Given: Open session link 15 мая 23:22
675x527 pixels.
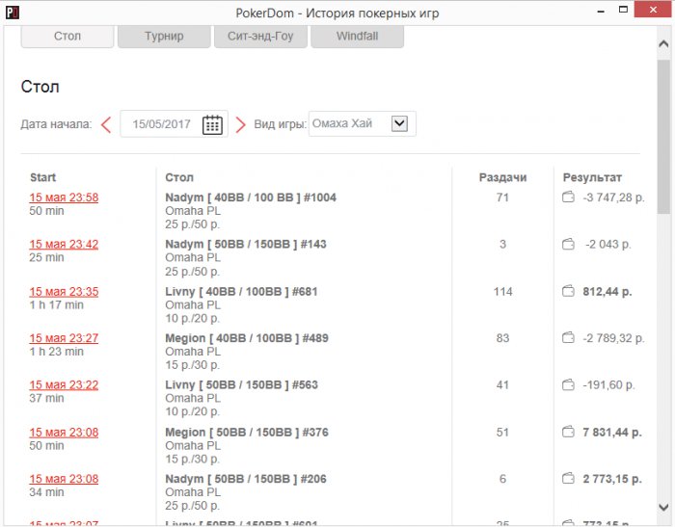Looking at the screenshot, I should [64, 385].
